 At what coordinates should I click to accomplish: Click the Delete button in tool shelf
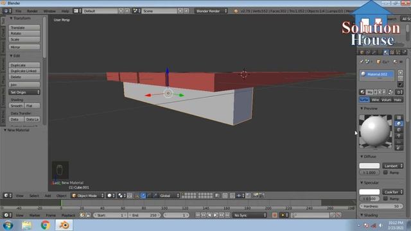click(24, 77)
